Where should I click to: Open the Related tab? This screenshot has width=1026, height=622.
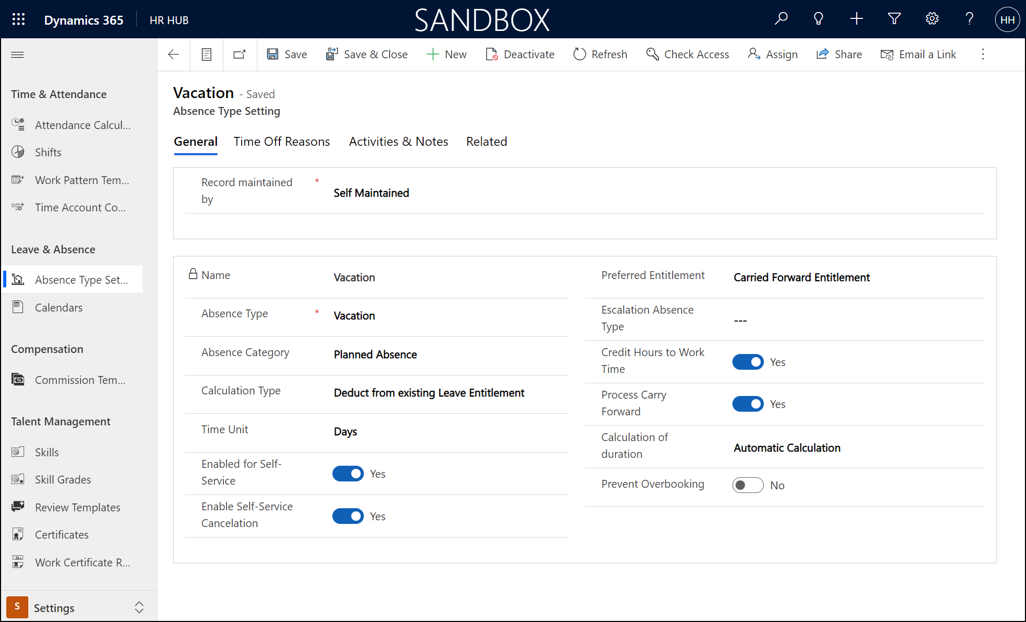click(x=486, y=142)
